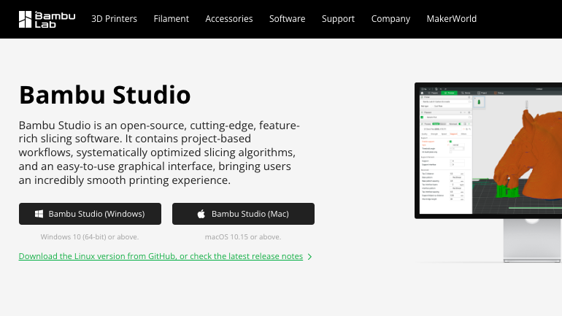Download Bambu Studio (Windows)
This screenshot has height=316, width=562.
point(90,214)
